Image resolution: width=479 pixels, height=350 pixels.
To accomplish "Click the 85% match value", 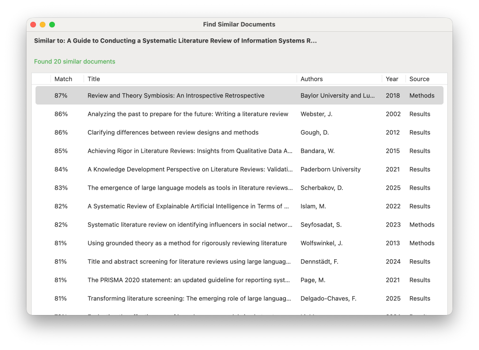I will coord(61,151).
